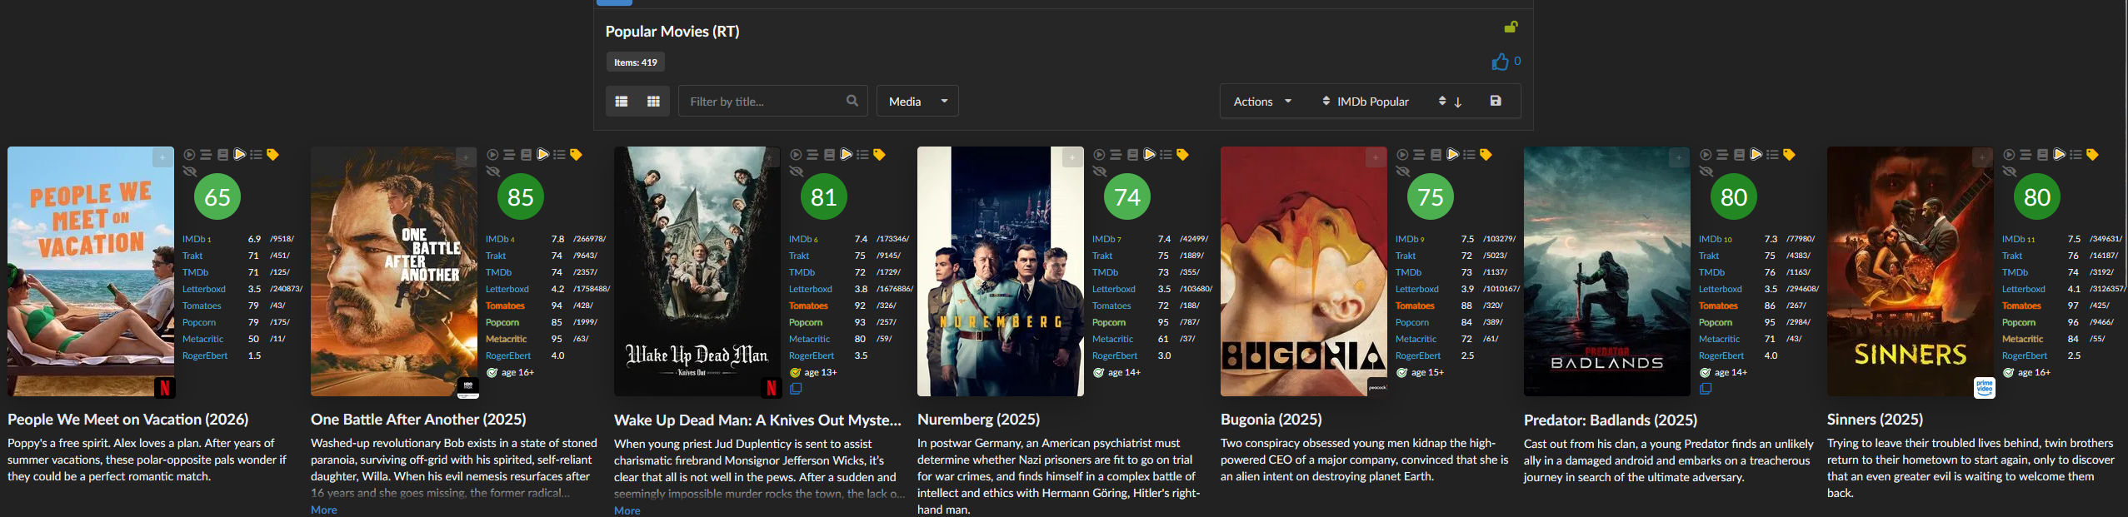Open the Letterboxd rating link for One Battle After Another
Image resolution: width=2128 pixels, height=517 pixels.
(507, 289)
